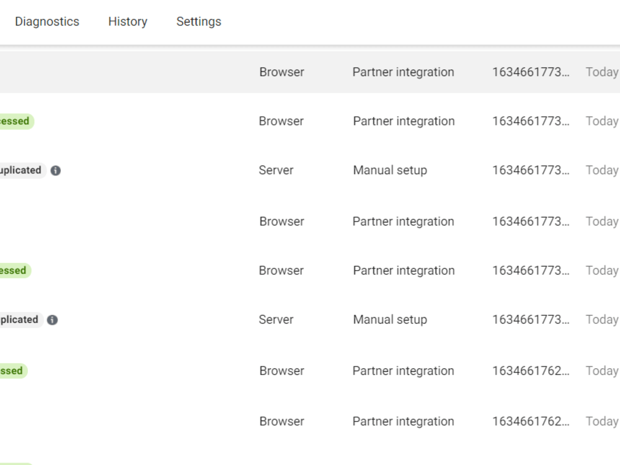
Task: Select "Browser" in badge-less 1634661762 row
Action: click(x=281, y=422)
